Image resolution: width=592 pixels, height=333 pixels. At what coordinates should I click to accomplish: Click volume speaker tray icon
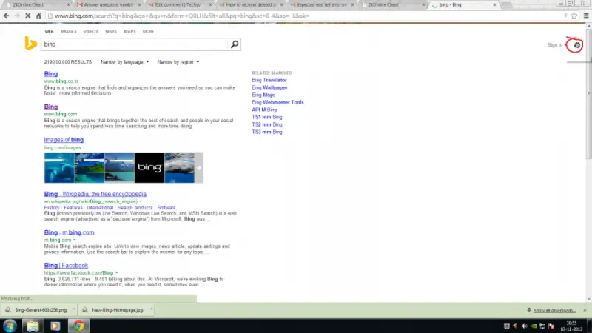524,326
